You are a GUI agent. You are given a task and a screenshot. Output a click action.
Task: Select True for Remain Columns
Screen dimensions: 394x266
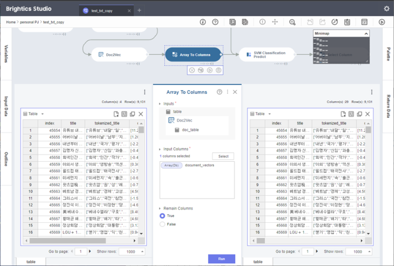tap(162, 216)
